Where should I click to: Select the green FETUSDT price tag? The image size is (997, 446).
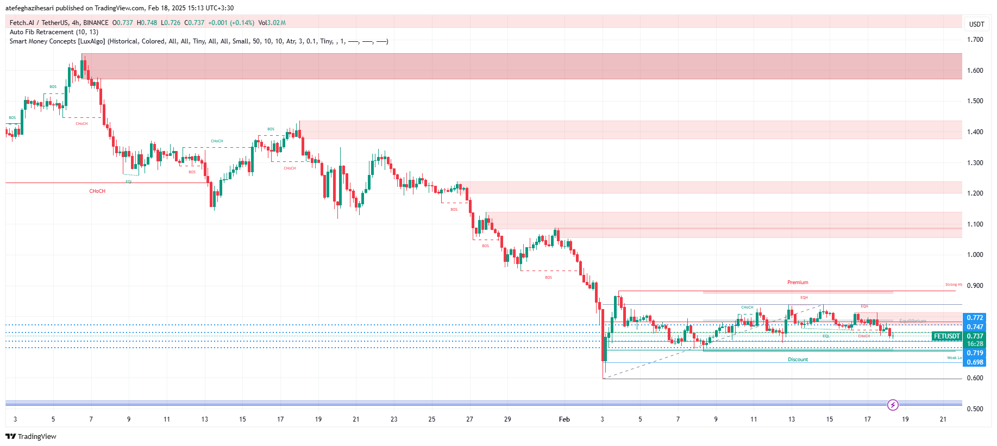[947, 336]
